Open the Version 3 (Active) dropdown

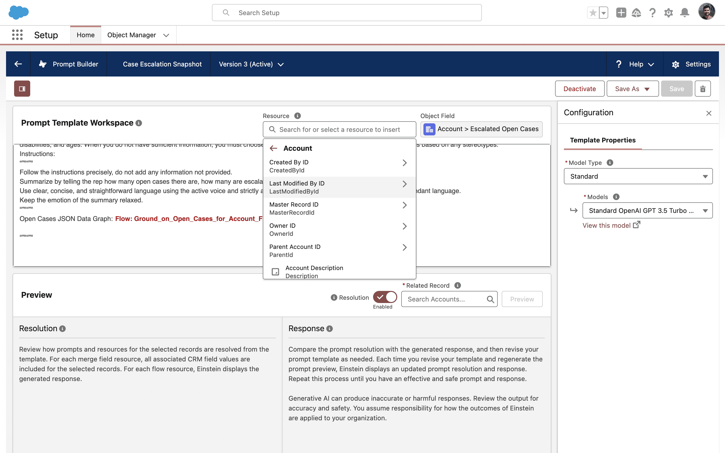pyautogui.click(x=251, y=64)
